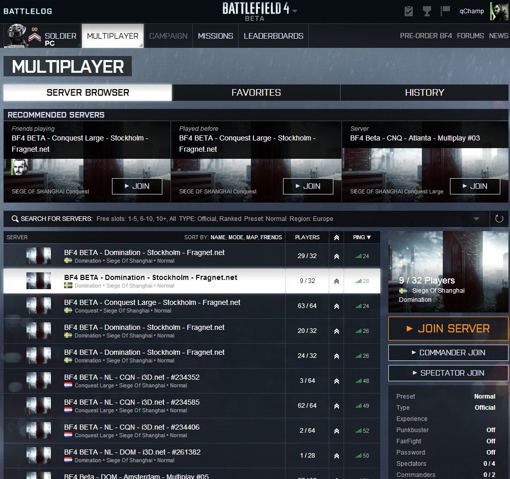Open the missions clipboard icon in header
The image size is (510, 479).
pos(409,11)
